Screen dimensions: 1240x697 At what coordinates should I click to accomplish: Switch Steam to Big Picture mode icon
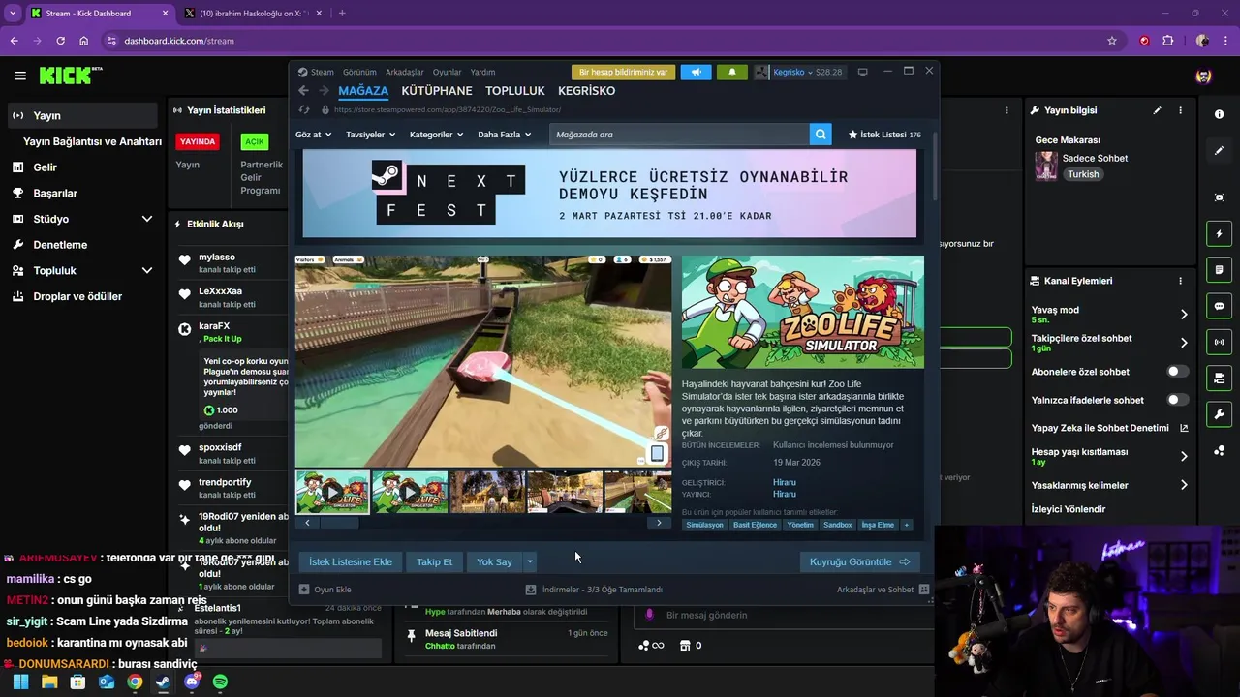tap(862, 72)
